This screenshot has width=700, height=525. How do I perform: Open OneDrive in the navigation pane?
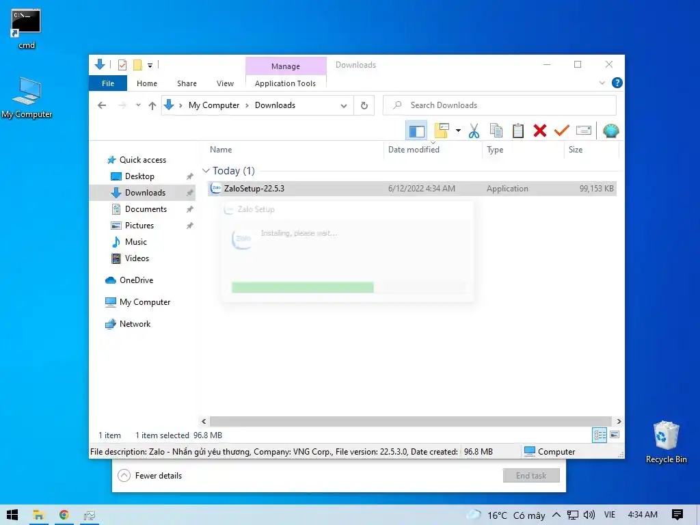pos(136,280)
